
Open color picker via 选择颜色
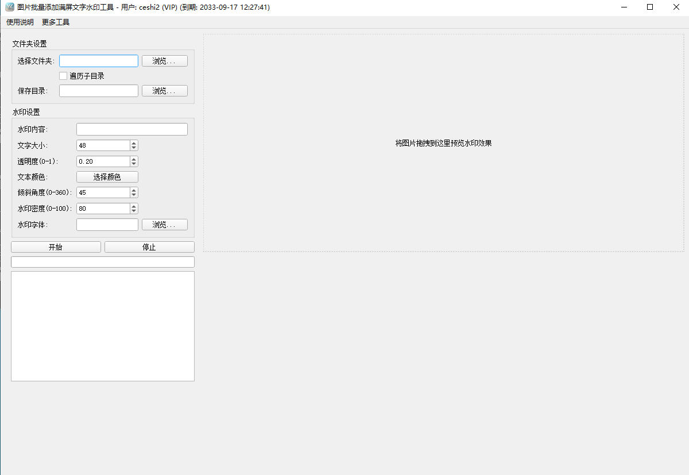coord(107,177)
